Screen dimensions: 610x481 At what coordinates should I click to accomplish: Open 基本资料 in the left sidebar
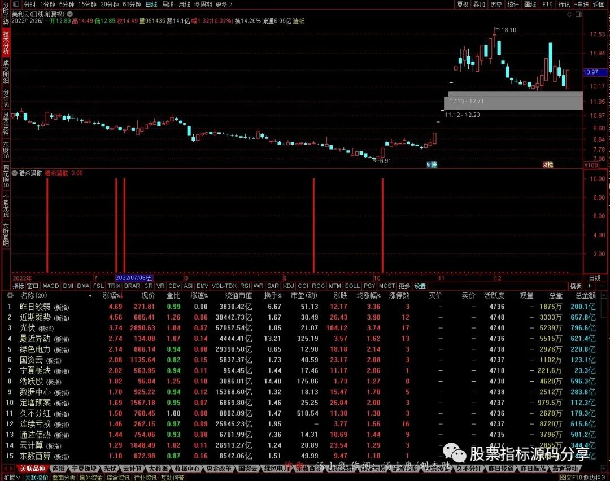(6, 124)
